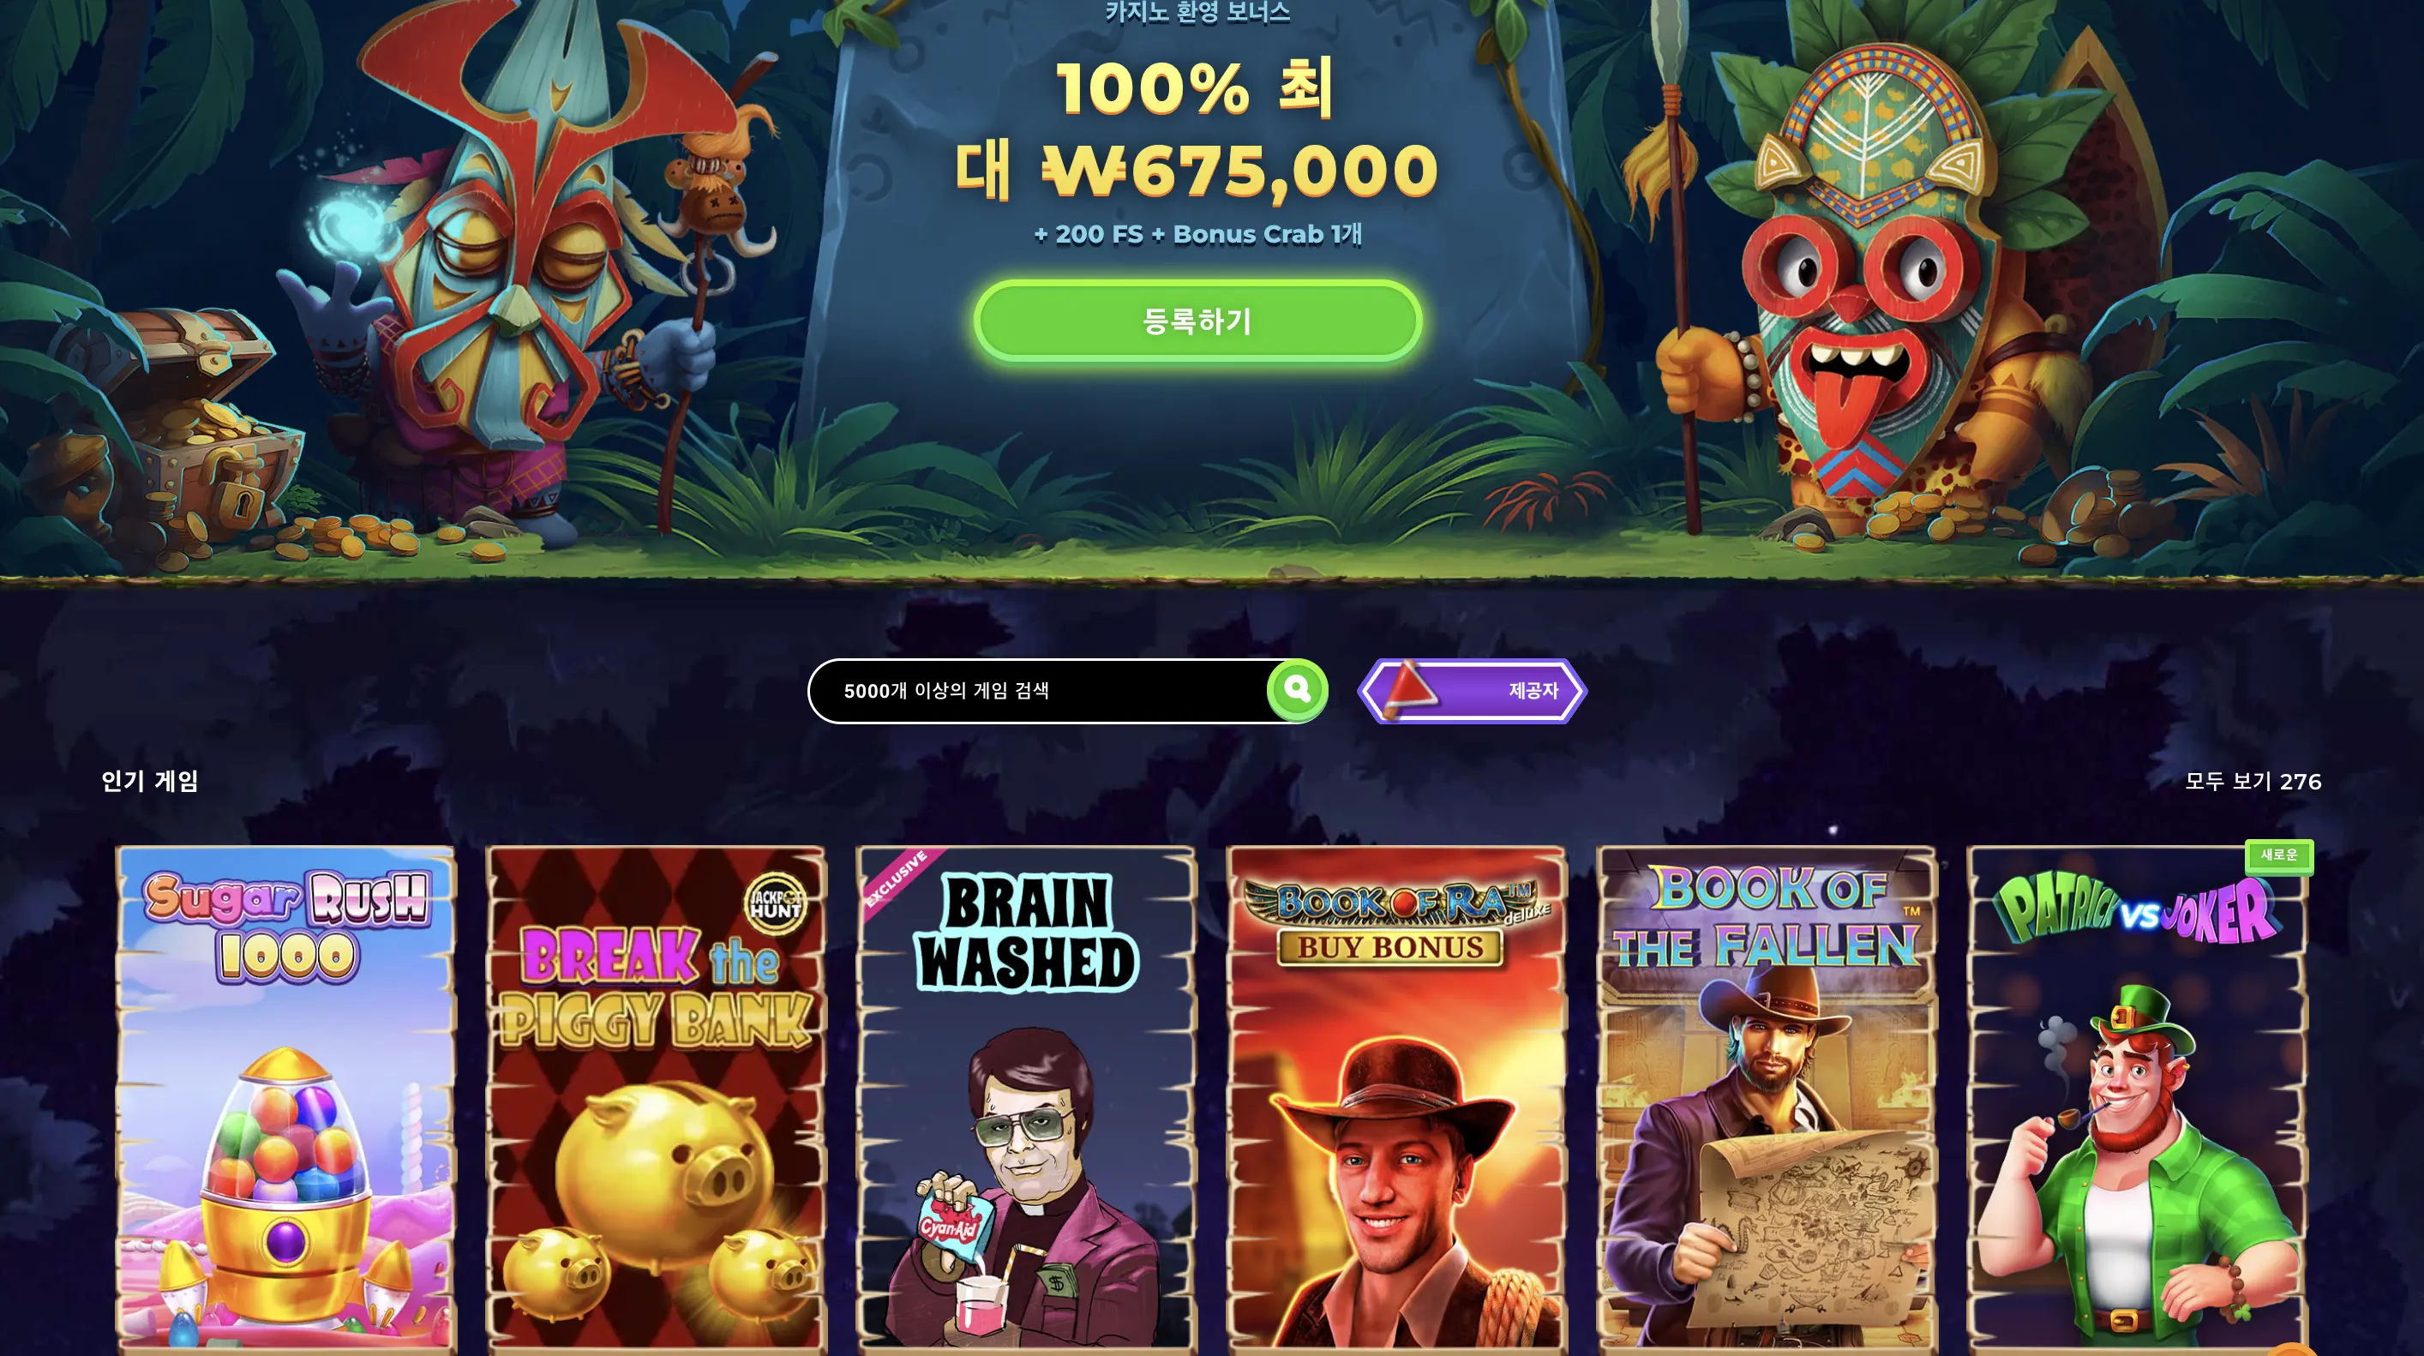Click the 등록하기 registration button
Viewport: 2424px width, 1356px height.
1197,321
